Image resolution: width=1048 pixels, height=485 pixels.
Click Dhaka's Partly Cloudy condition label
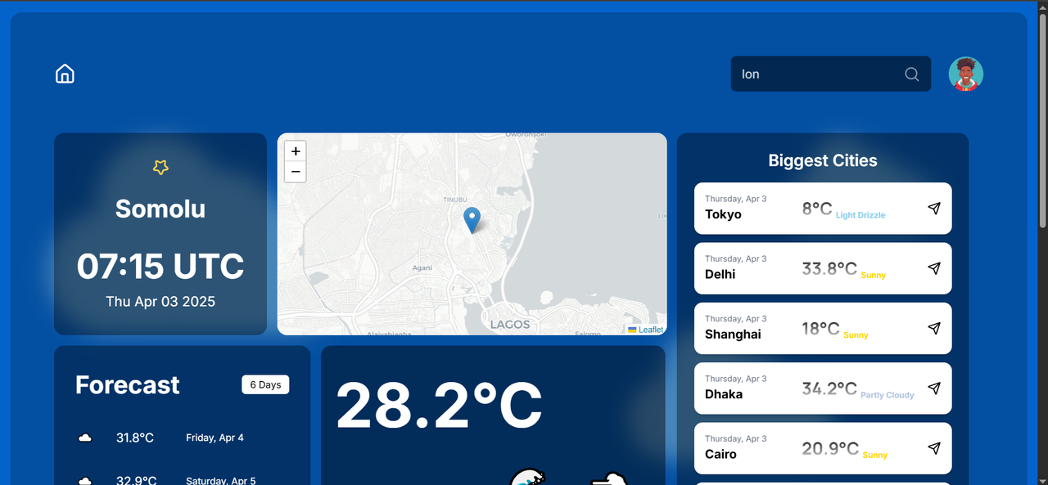tap(888, 395)
